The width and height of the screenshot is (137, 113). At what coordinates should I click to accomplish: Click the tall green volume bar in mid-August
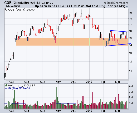point(14,99)
